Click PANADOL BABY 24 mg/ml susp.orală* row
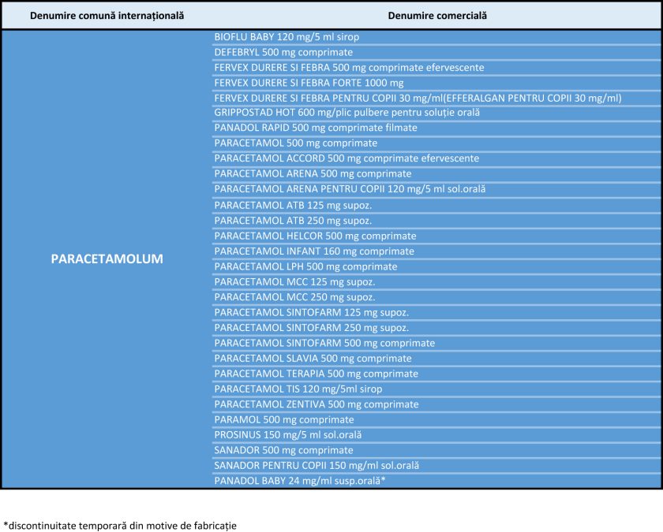 436,481
